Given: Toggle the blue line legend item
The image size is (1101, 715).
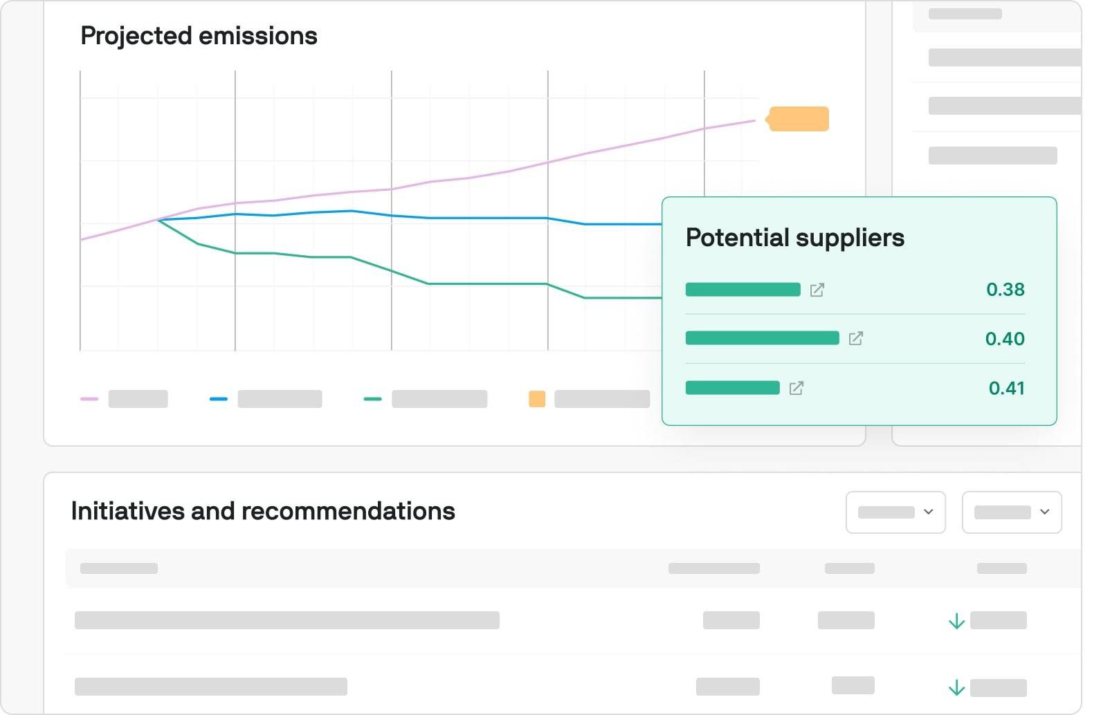Looking at the screenshot, I should tap(266, 399).
